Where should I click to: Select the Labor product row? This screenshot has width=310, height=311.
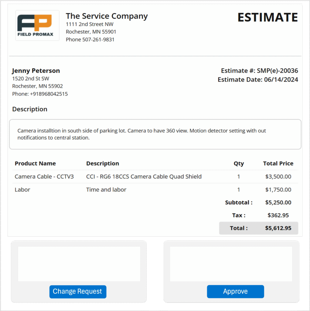pos(22,190)
